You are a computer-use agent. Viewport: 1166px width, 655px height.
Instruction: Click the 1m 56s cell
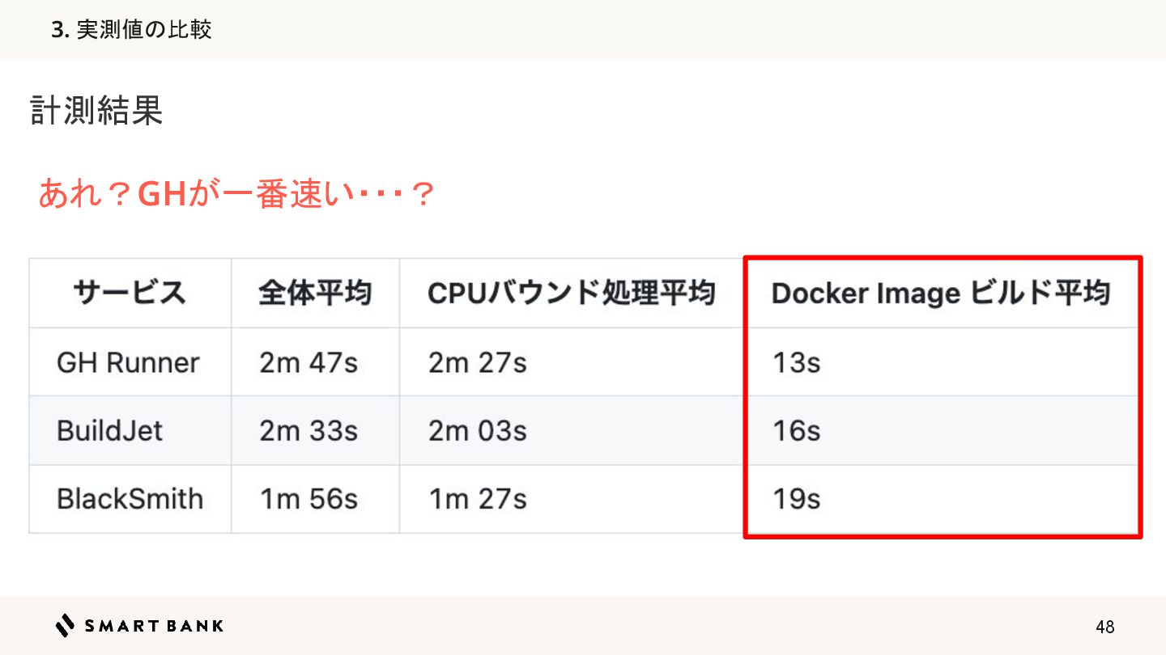click(x=309, y=499)
